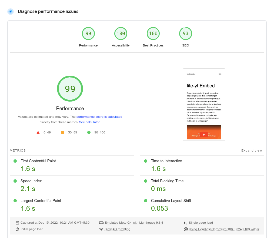Jump to Performance score gauge 99
Image resolution: width=274 pixels, height=238 pixels.
(x=88, y=34)
